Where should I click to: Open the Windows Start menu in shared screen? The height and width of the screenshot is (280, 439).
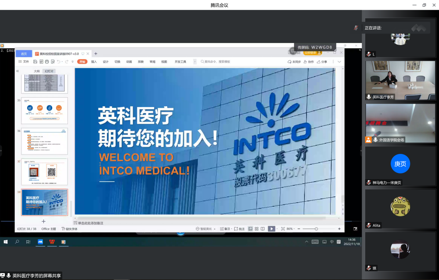pos(6,242)
